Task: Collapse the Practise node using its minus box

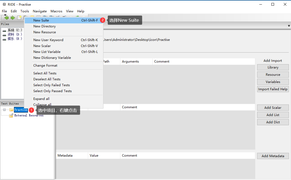Action: pos(4,110)
